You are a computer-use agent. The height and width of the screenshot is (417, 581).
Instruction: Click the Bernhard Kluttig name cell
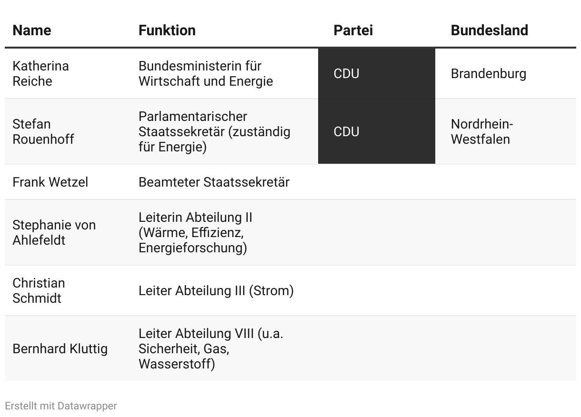tap(68, 348)
